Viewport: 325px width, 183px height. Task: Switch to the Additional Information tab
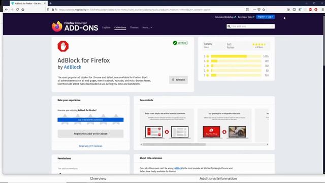point(218,178)
